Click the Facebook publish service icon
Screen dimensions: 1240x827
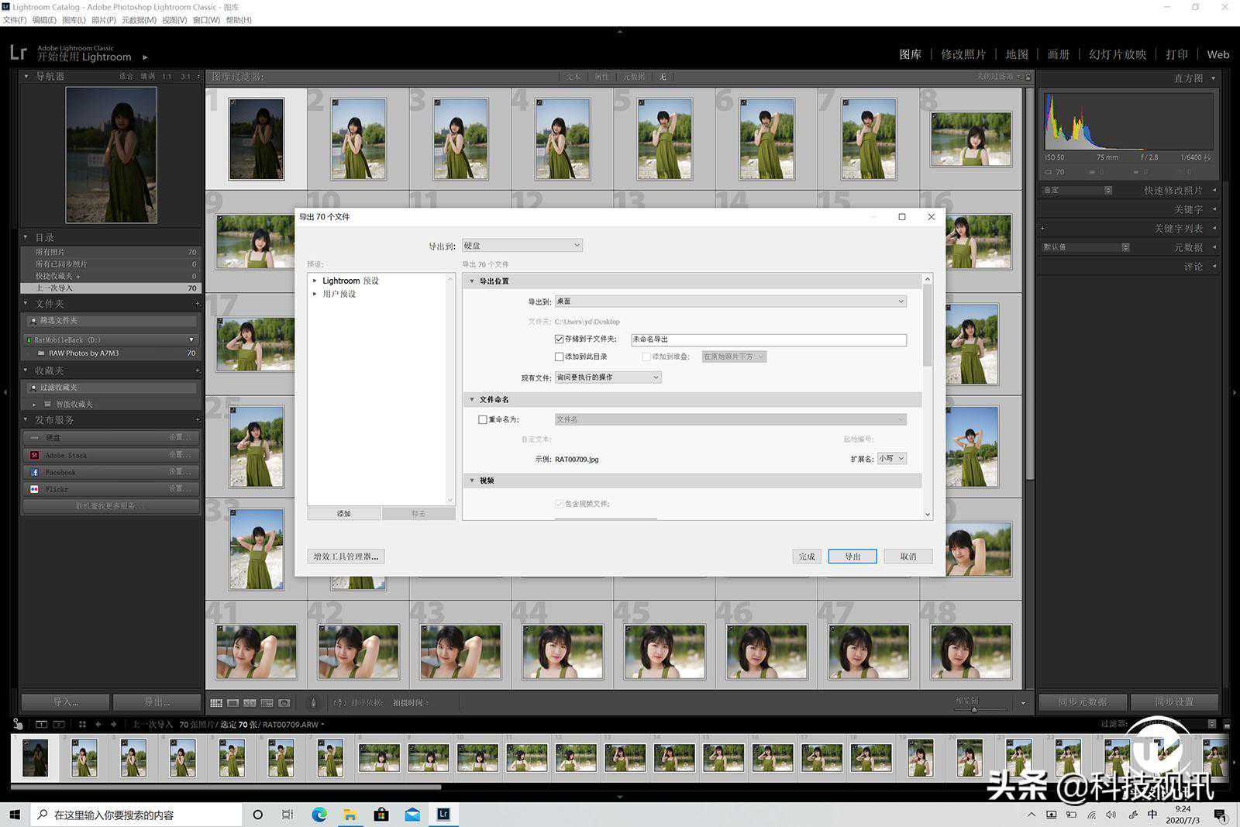point(34,472)
